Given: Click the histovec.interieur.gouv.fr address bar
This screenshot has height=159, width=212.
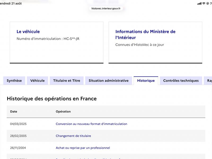Looking at the screenshot, I should 106,8.
